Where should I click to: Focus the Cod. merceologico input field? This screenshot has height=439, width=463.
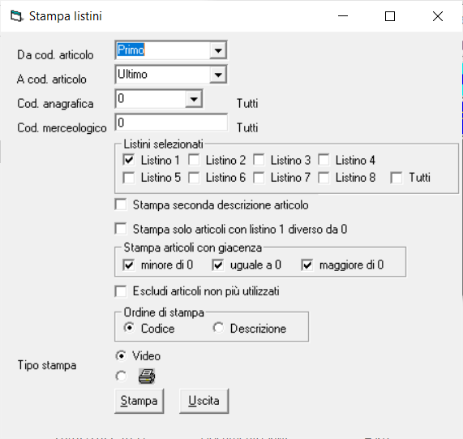171,123
